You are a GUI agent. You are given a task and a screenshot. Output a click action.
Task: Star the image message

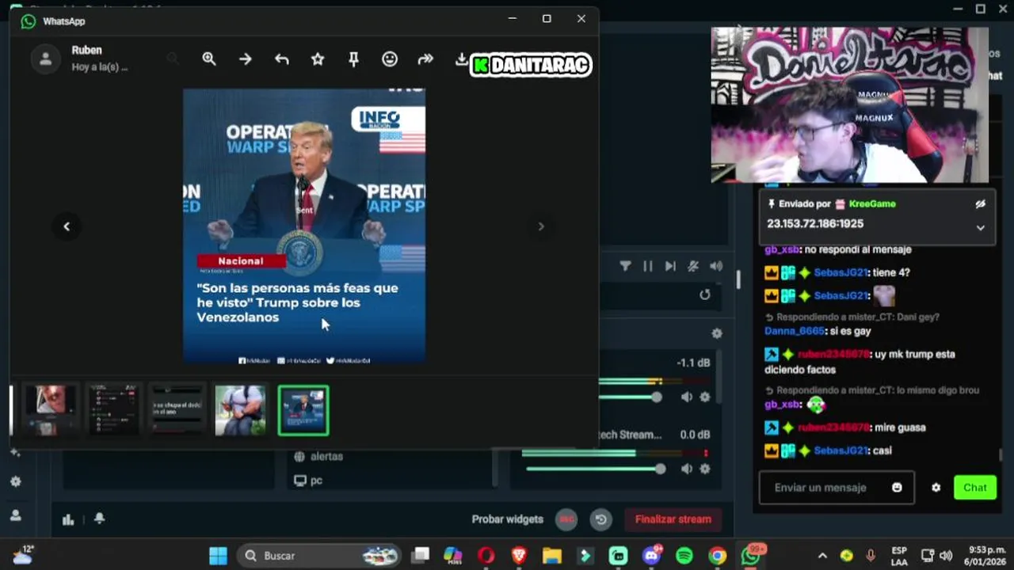coord(318,59)
